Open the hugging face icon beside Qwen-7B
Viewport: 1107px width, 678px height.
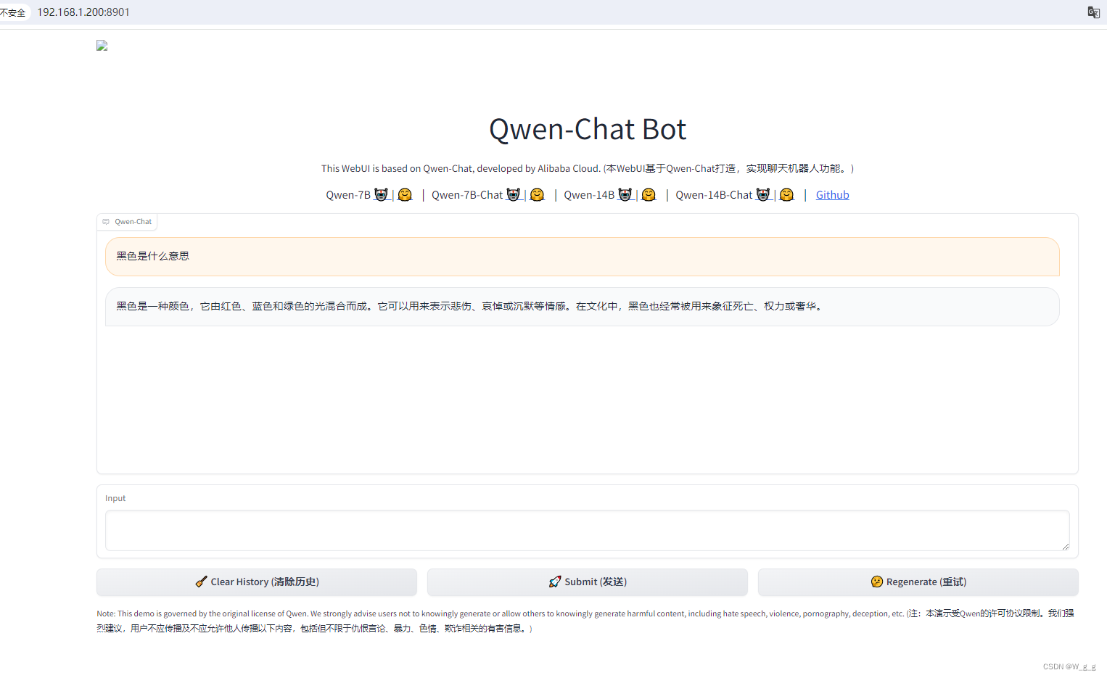tap(405, 194)
